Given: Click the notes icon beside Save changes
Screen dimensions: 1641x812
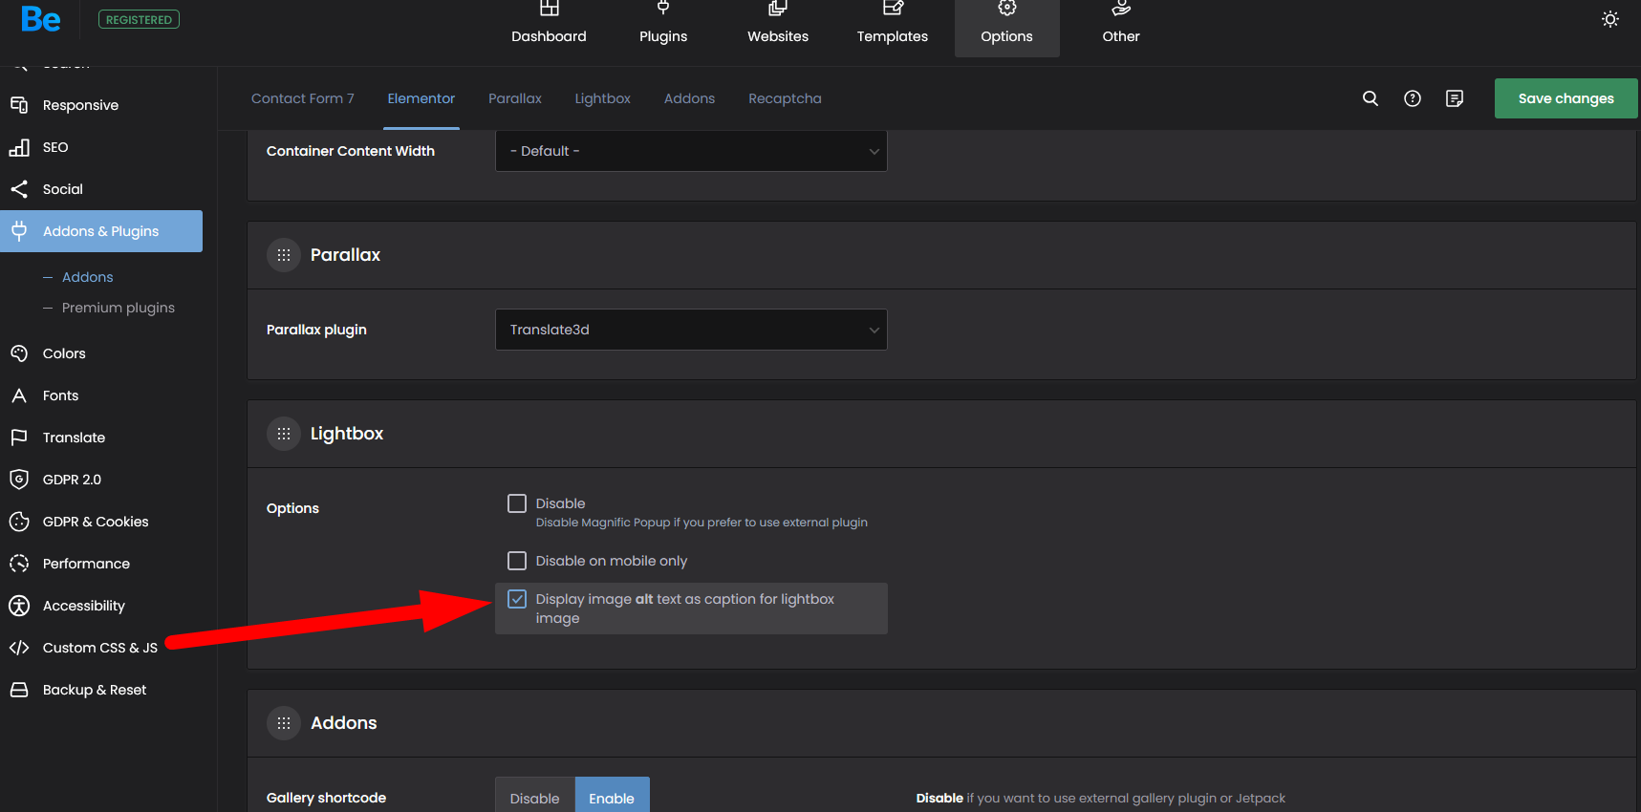Looking at the screenshot, I should (x=1454, y=98).
